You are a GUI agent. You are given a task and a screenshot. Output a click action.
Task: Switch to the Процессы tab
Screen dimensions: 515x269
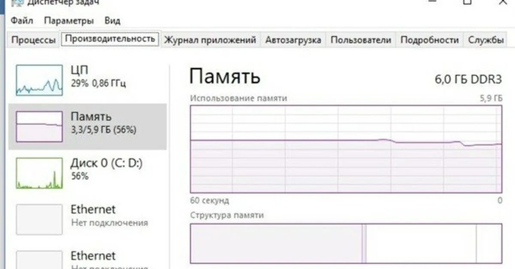click(x=33, y=39)
